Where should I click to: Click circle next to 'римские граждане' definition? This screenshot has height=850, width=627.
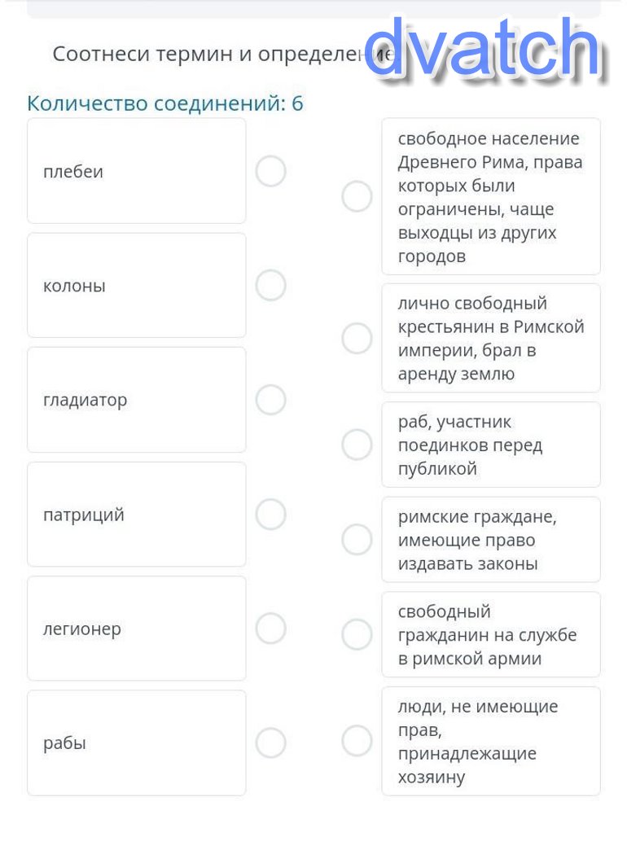tap(357, 540)
